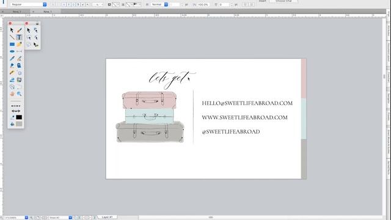
Task: Select the blue Rectangle tool
Action: point(12,45)
